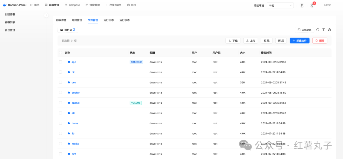Open the Console button
This screenshot has width=343, height=159.
point(305,30)
